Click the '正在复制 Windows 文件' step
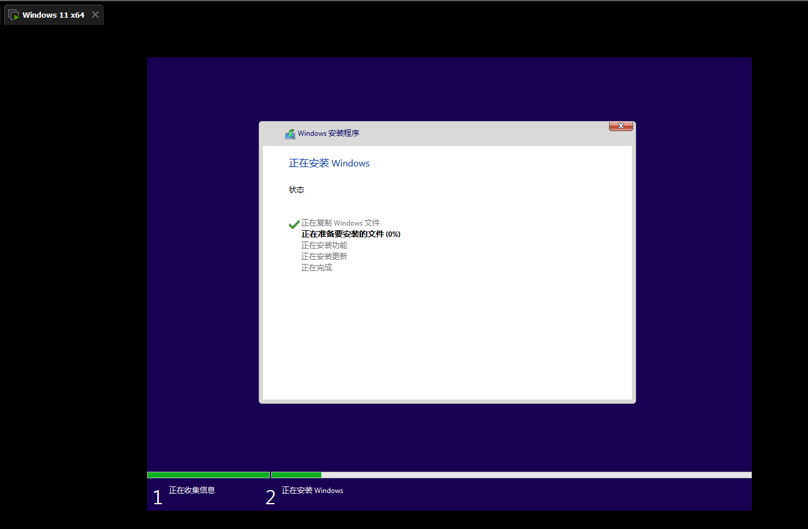The image size is (808, 529). (340, 223)
